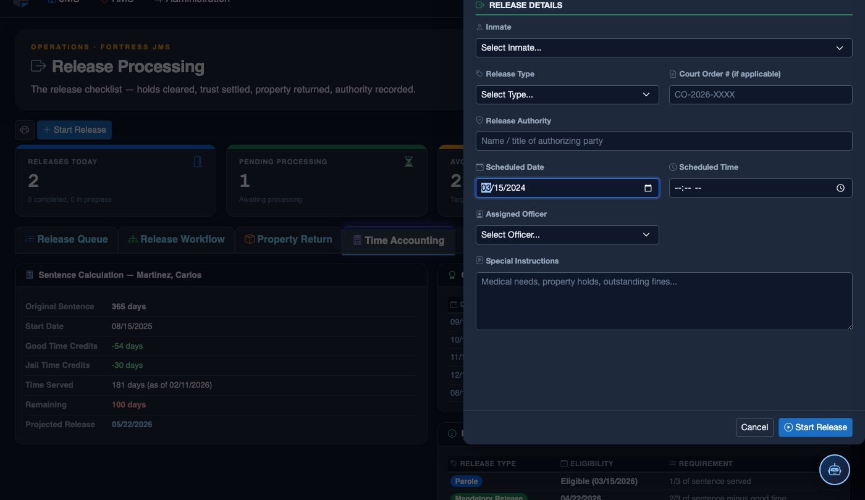Click the Time Served 181 days value
The width and height of the screenshot is (865, 500).
162,385
